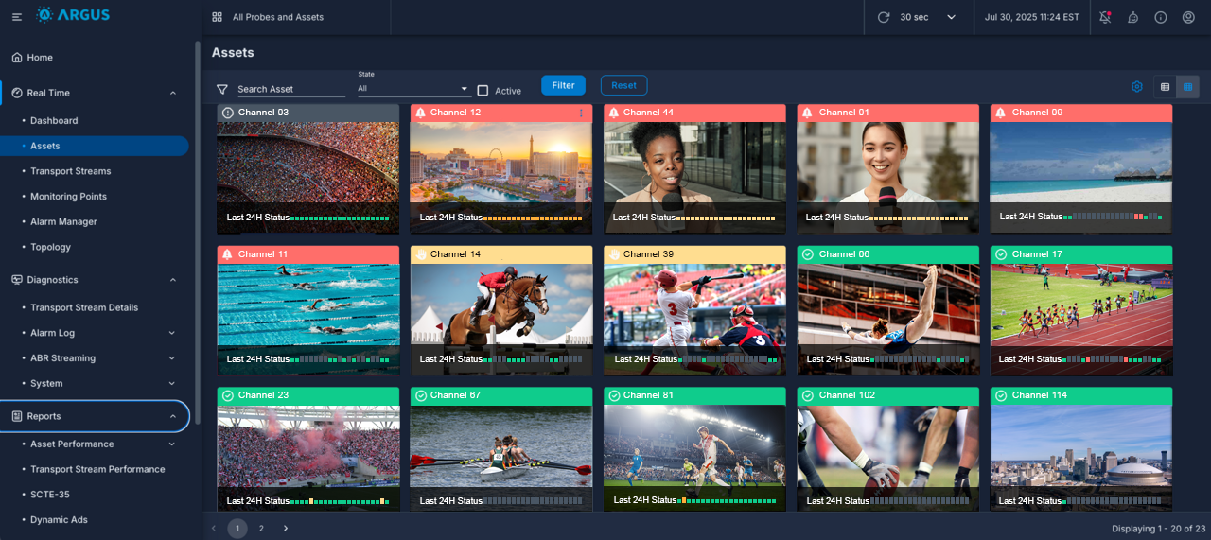
Task: Click the refresh icon beside 30 sec
Action: (x=884, y=17)
